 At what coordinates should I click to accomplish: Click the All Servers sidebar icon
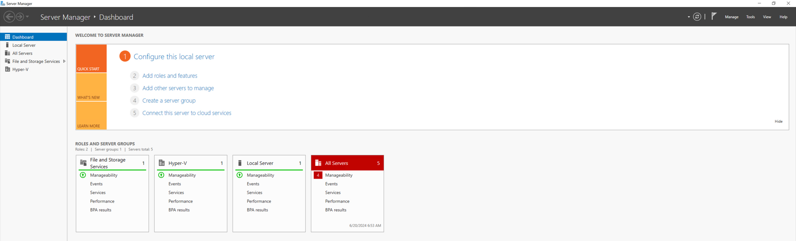click(7, 53)
